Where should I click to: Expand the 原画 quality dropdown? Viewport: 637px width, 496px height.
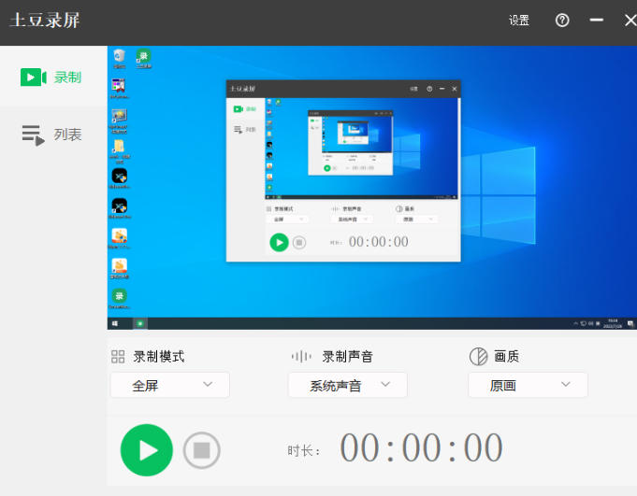point(528,385)
